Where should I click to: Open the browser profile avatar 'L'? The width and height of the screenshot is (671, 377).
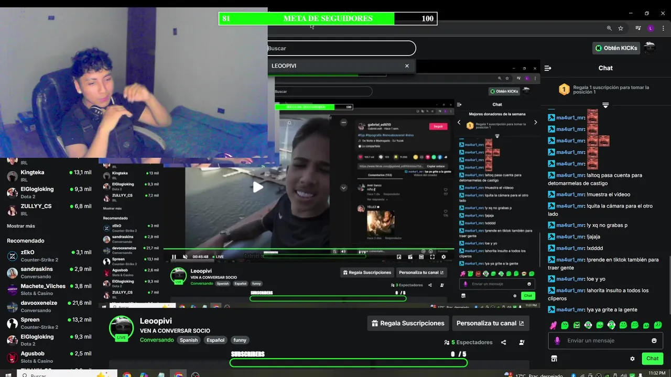pyautogui.click(x=651, y=28)
